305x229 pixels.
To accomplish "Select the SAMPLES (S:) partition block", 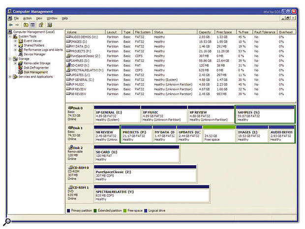I will pyautogui.click(x=265, y=114).
